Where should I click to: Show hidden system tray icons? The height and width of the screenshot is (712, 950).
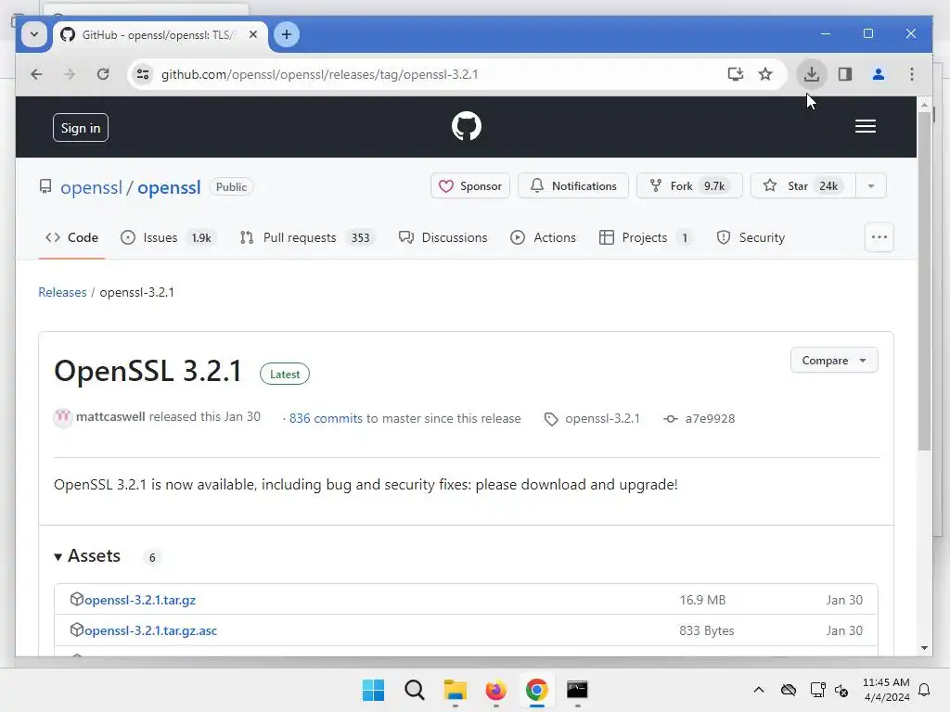pos(759,690)
